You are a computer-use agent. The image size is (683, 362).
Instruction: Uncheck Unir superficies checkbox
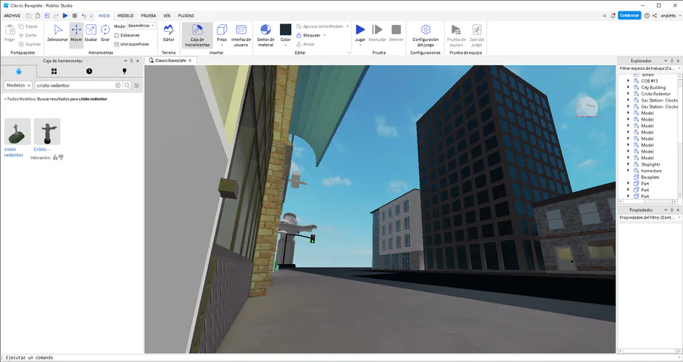[x=117, y=44]
